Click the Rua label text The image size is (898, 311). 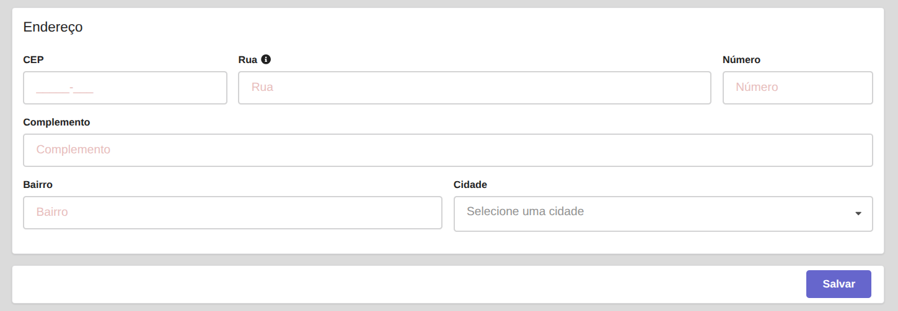248,60
